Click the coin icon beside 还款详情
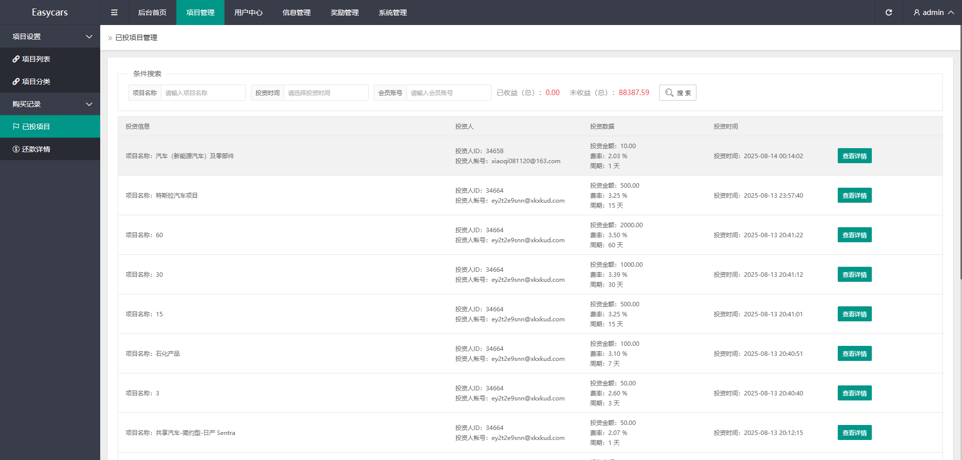This screenshot has width=962, height=460. tap(16, 149)
